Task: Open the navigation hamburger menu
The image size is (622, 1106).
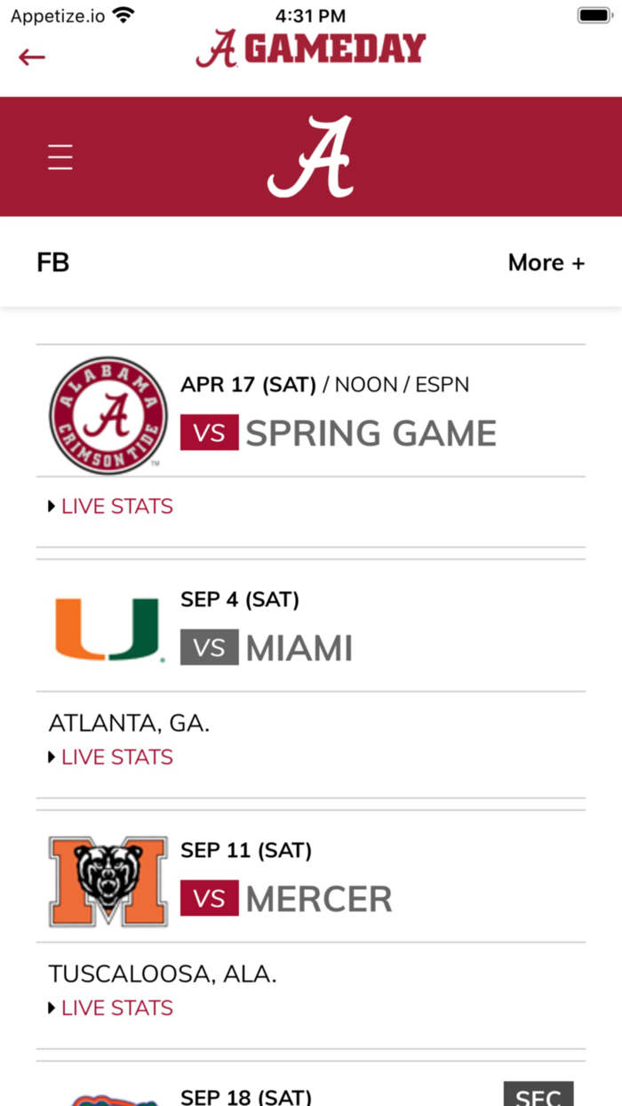Action: pos(60,156)
